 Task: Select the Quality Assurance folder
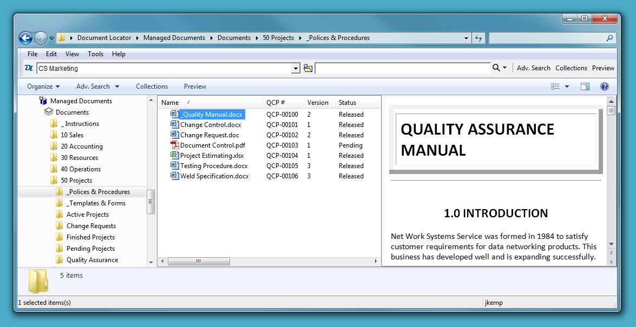92,260
